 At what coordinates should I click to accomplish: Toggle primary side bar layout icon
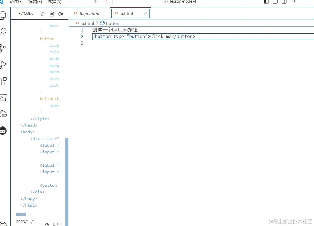pyautogui.click(x=266, y=2)
